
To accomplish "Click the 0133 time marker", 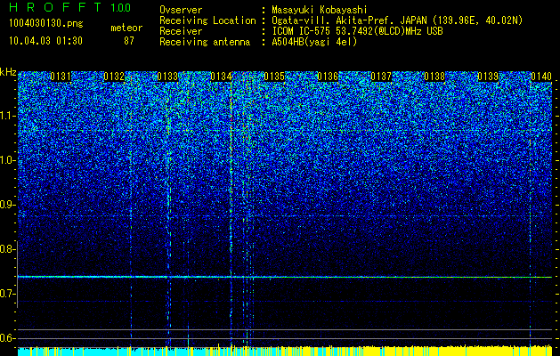I will click(167, 77).
